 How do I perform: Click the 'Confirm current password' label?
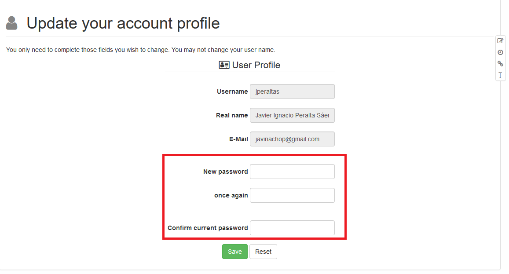click(208, 228)
